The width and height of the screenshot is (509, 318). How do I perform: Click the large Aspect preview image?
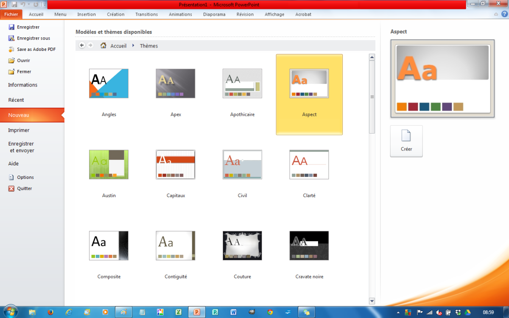pyautogui.click(x=442, y=78)
